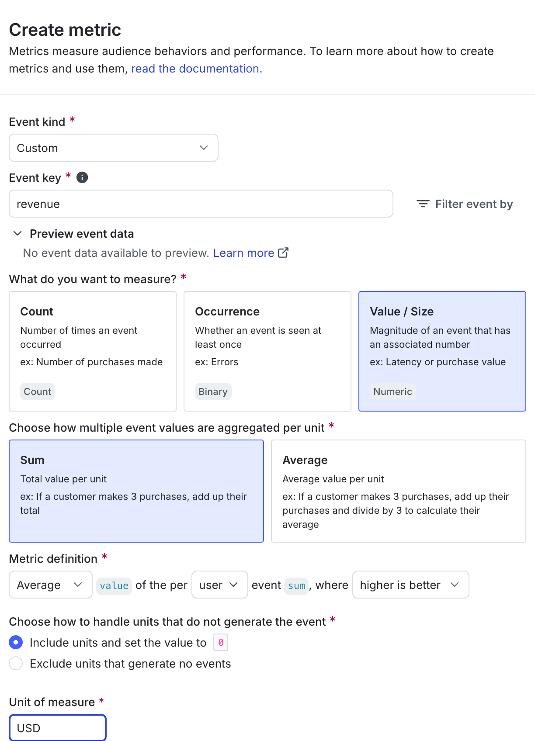This screenshot has width=535, height=741.
Task: Open the read the documentation link
Action: click(196, 69)
